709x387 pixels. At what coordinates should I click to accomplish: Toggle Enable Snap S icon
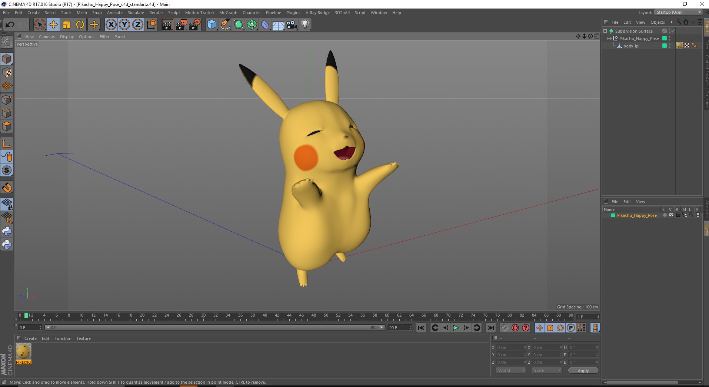click(7, 170)
